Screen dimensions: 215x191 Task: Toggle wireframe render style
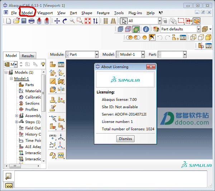pos(193,37)
